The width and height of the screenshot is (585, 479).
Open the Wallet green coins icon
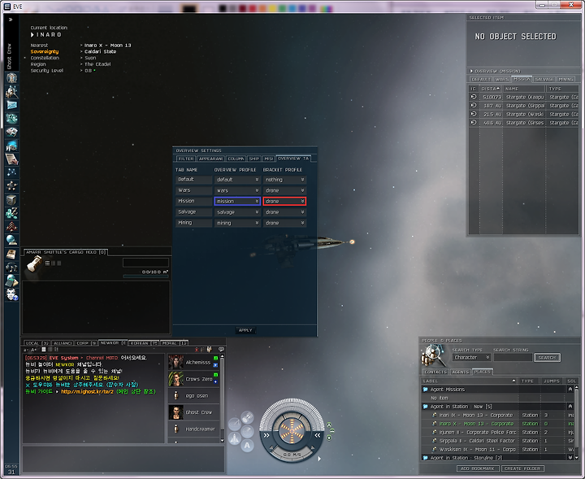pos(11,213)
